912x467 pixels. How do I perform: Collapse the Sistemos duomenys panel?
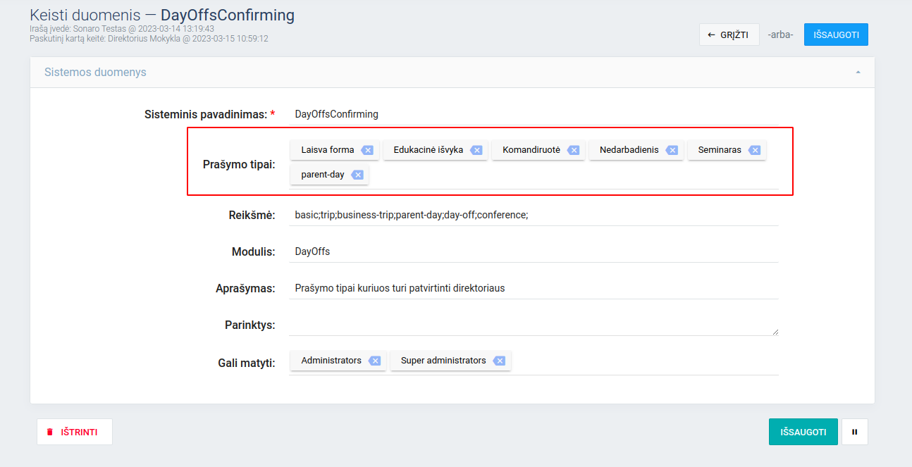(x=858, y=73)
